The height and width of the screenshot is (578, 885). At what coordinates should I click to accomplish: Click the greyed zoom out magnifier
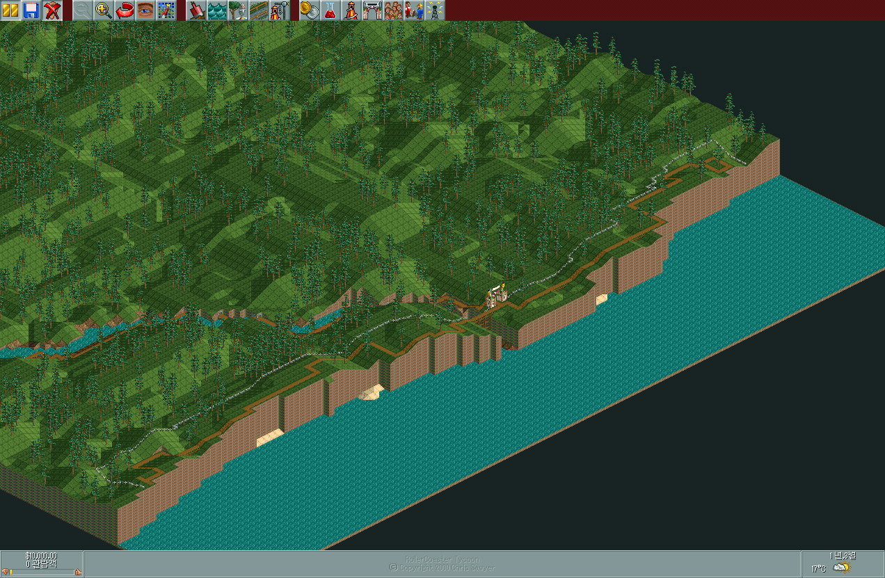click(83, 10)
